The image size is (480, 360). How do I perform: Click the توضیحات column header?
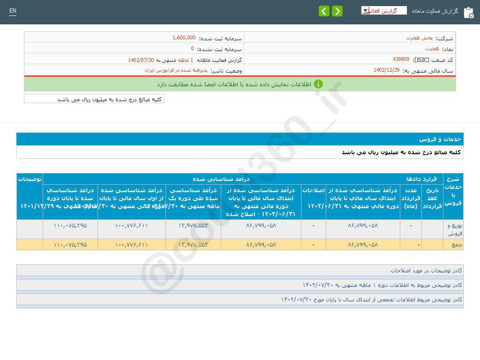pyautogui.click(x=30, y=179)
